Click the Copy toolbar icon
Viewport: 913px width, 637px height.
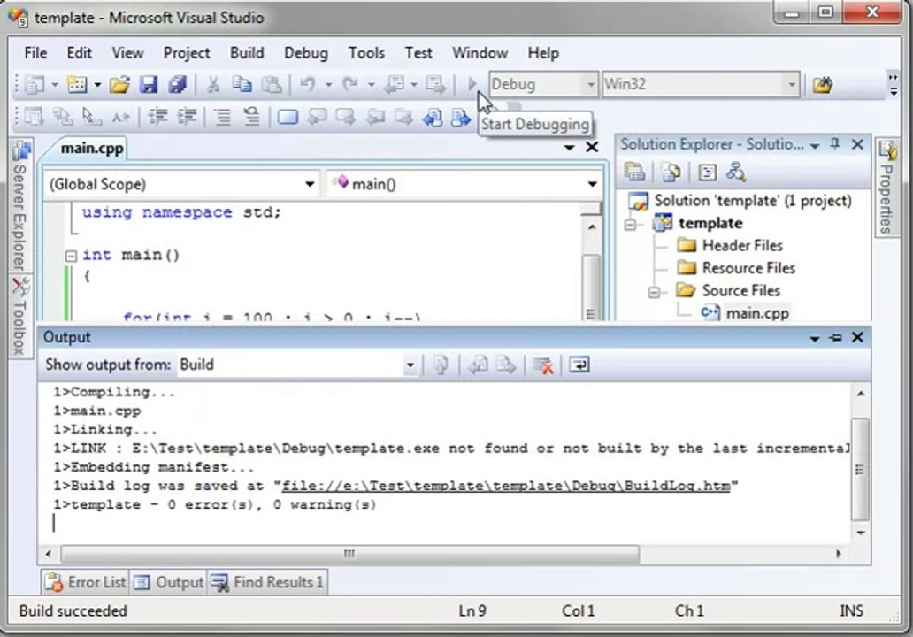click(242, 85)
